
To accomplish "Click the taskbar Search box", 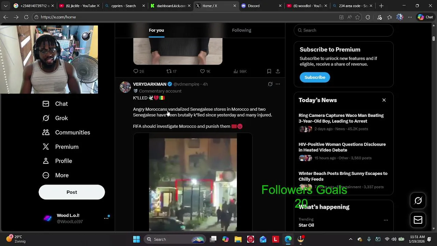I will coord(174,239).
